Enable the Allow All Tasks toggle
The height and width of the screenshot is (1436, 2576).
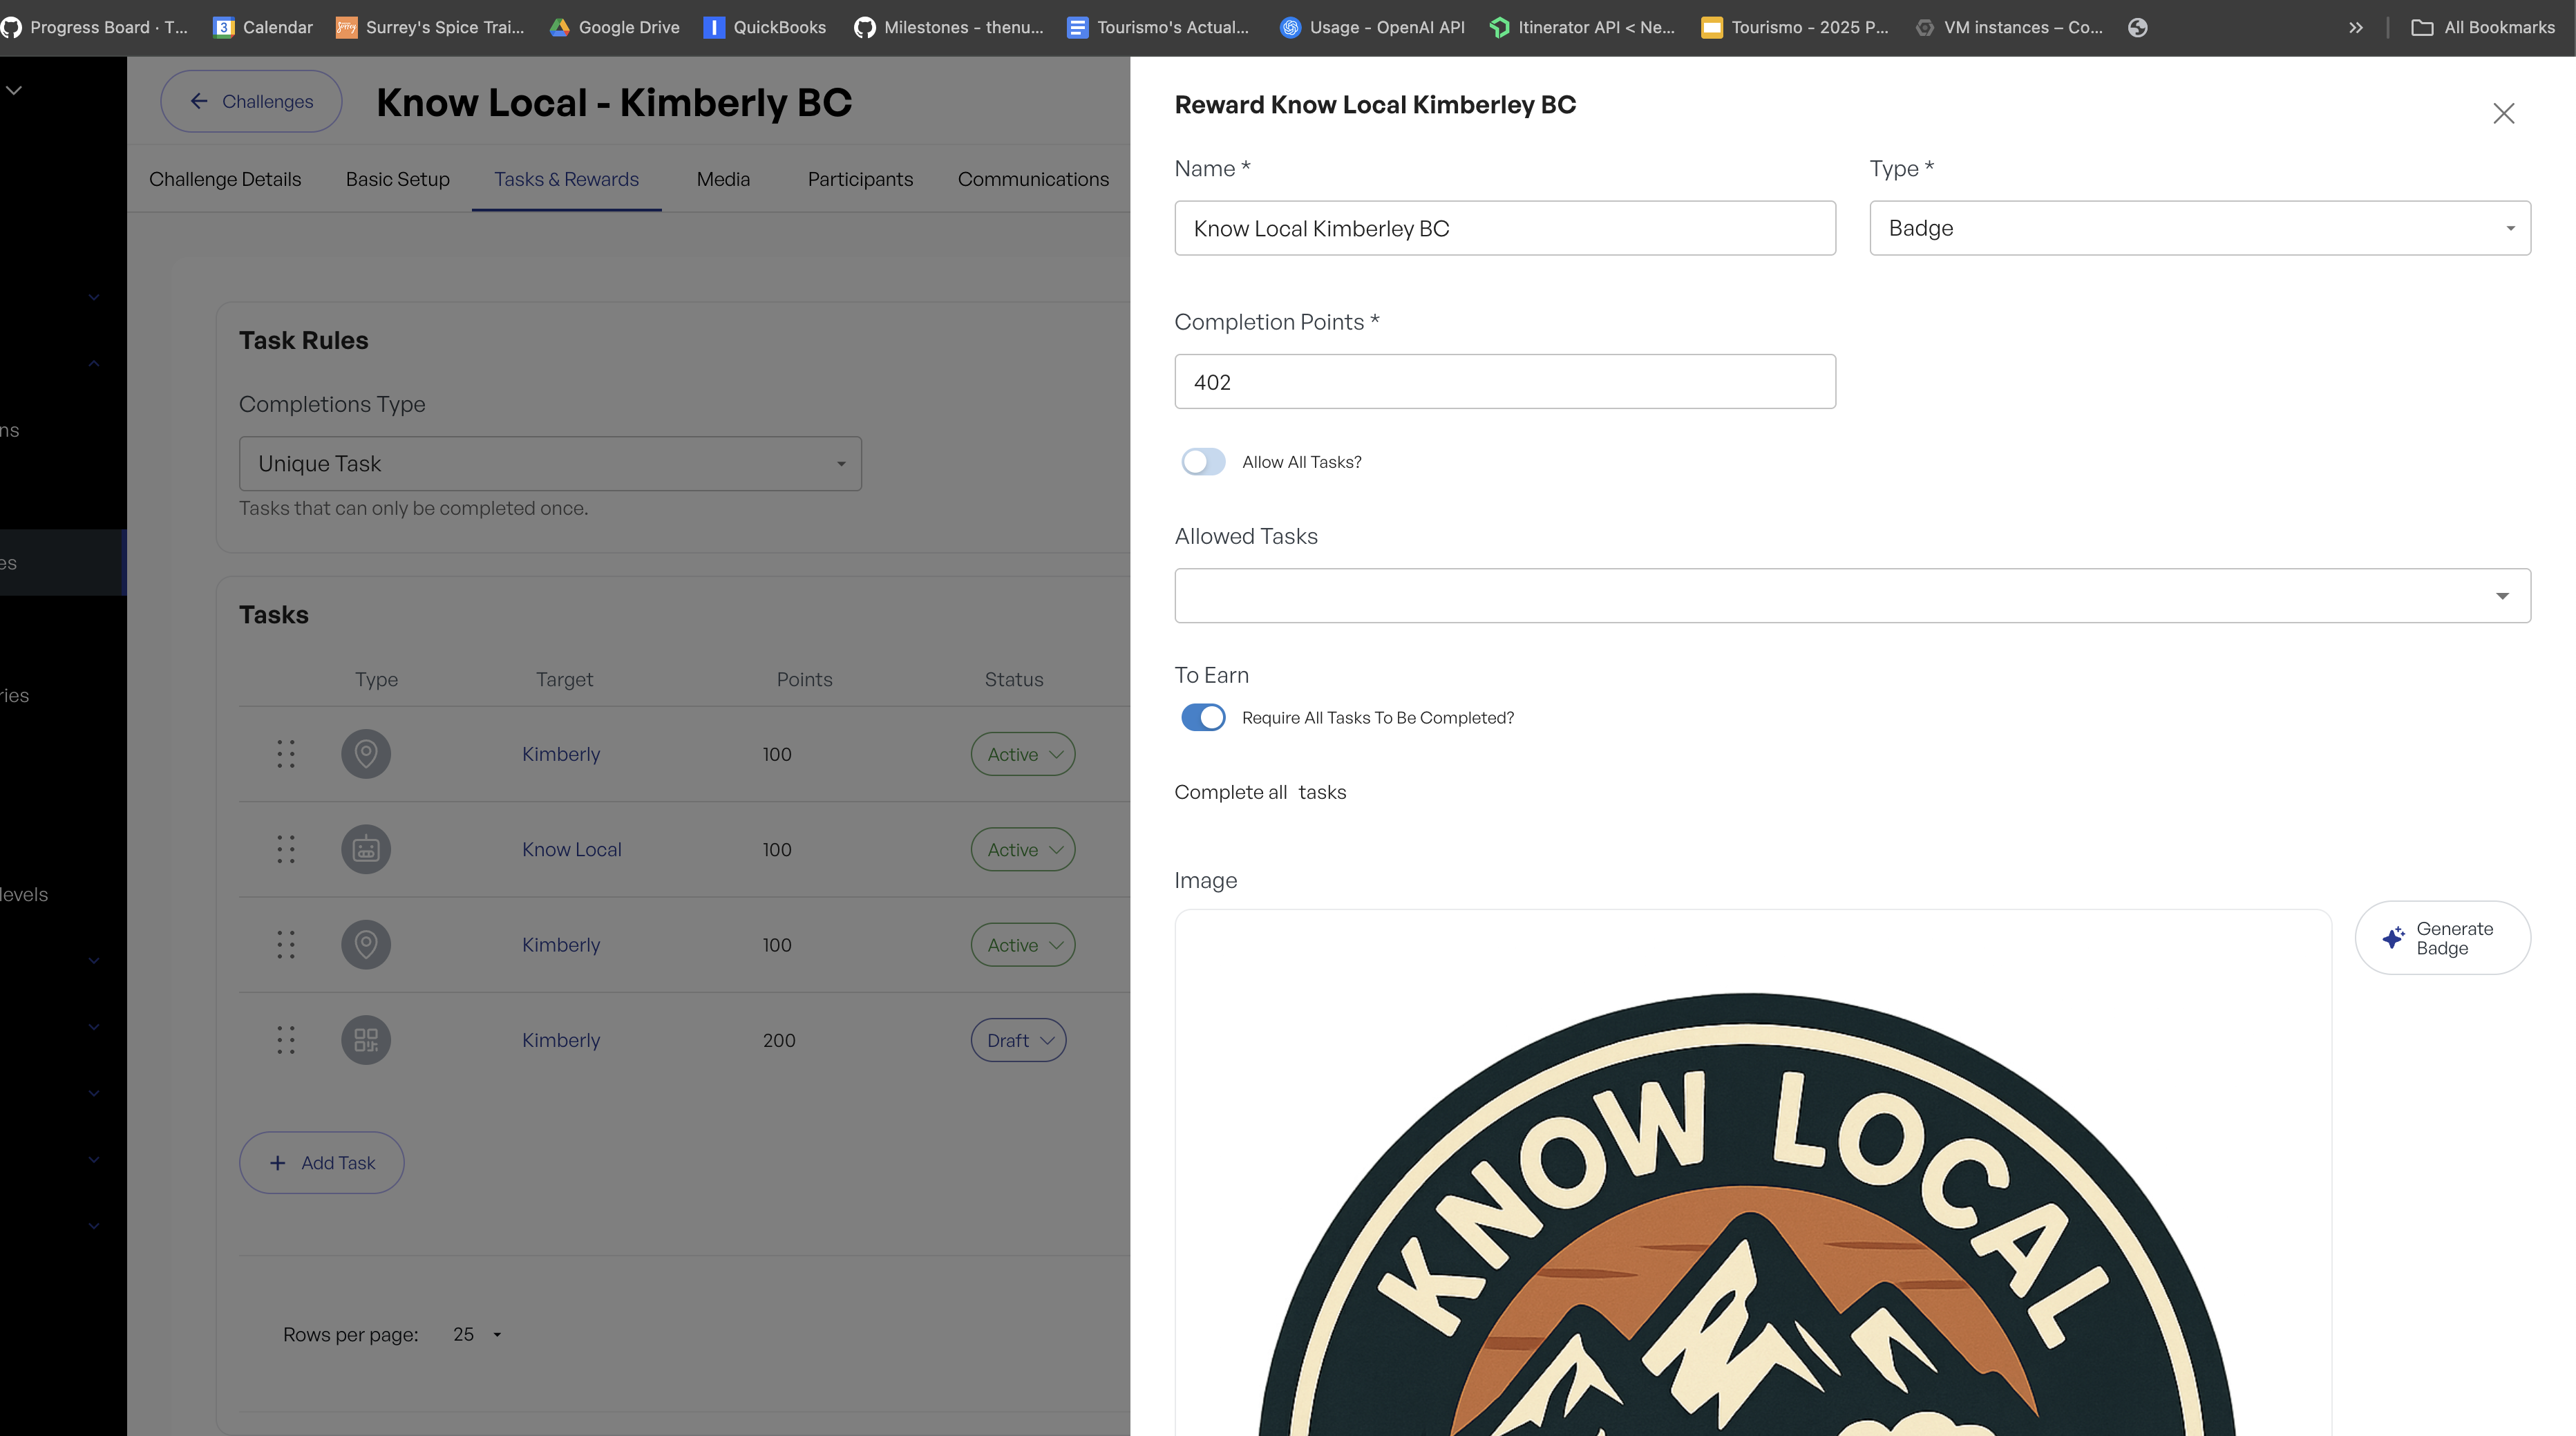(x=1203, y=462)
